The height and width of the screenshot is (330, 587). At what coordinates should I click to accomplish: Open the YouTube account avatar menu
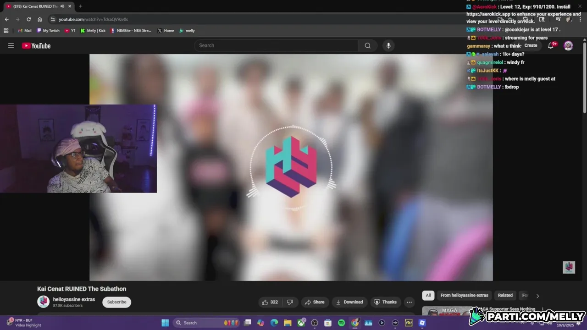point(568,45)
